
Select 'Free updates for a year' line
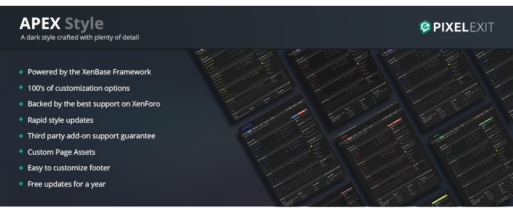pos(66,184)
